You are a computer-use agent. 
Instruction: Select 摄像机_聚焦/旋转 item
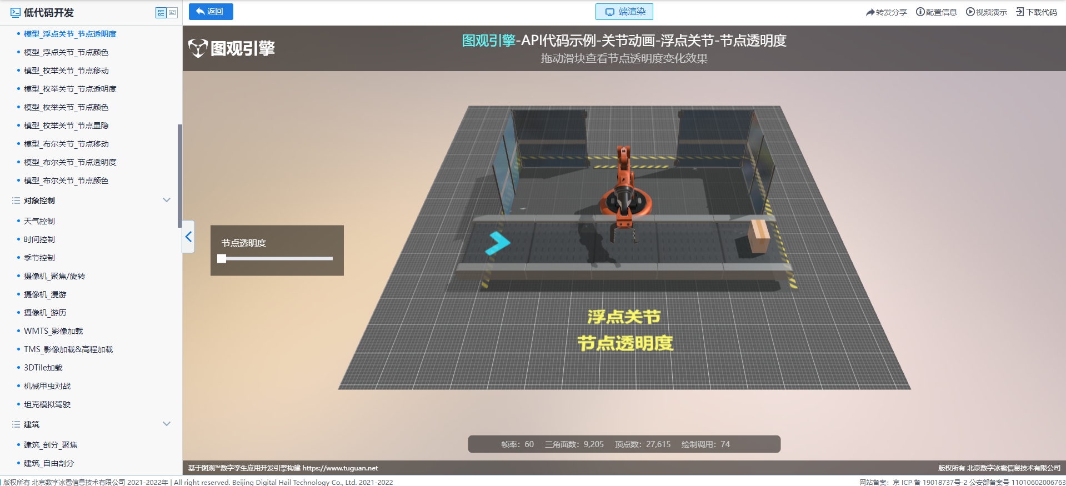coord(54,276)
